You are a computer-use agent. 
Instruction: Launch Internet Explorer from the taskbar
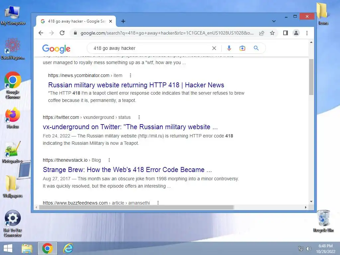tap(68, 248)
